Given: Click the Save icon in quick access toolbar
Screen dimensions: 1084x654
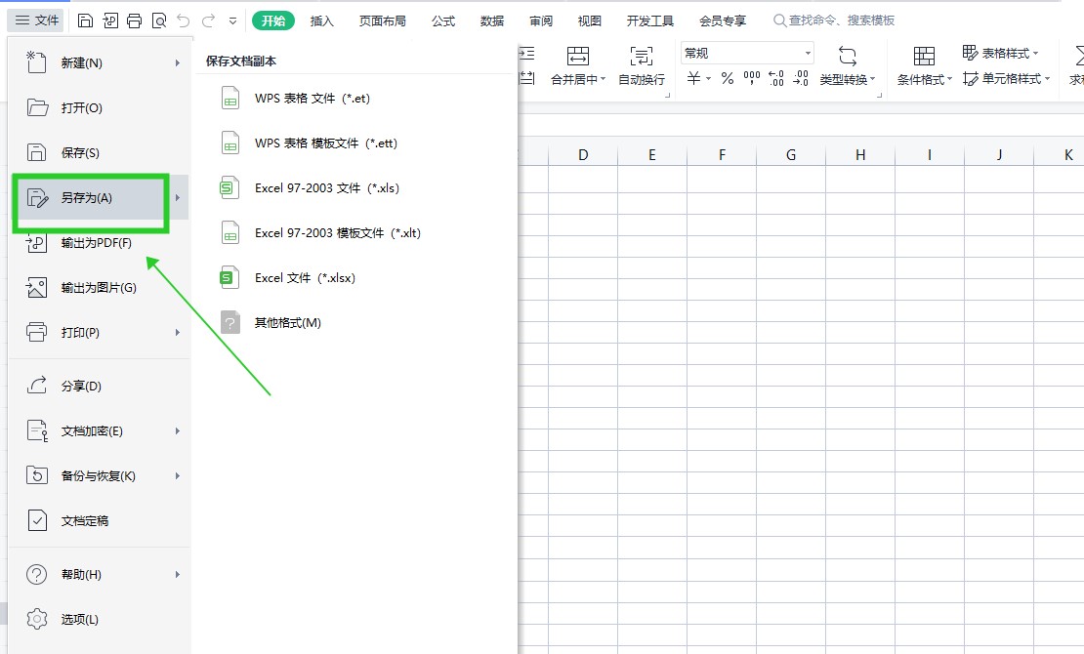Looking at the screenshot, I should [86, 20].
